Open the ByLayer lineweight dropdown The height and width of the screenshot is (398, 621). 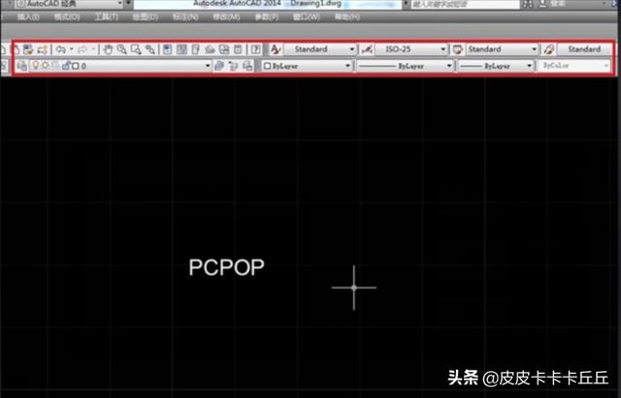click(496, 66)
